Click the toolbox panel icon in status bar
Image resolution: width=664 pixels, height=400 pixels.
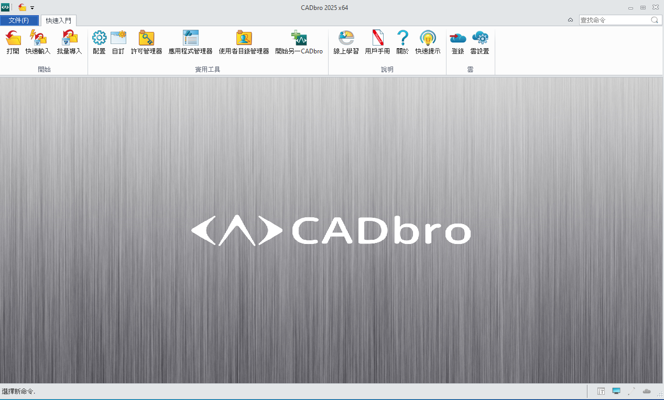tap(601, 391)
